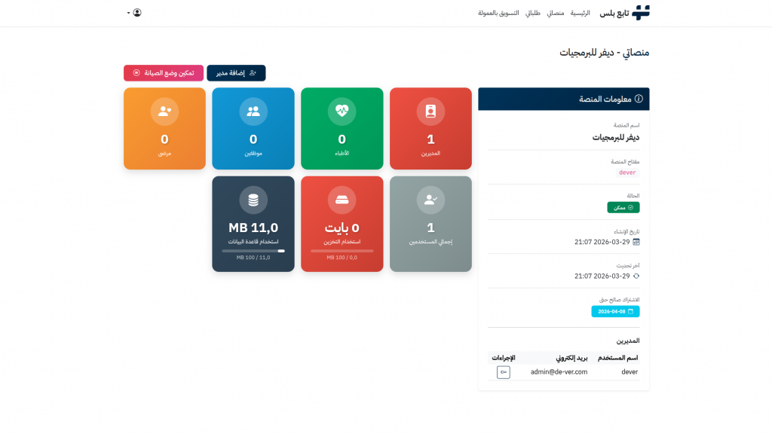Select التسويق بالعمولة navigation link
Viewport: 772px width, 437px height.
point(498,13)
